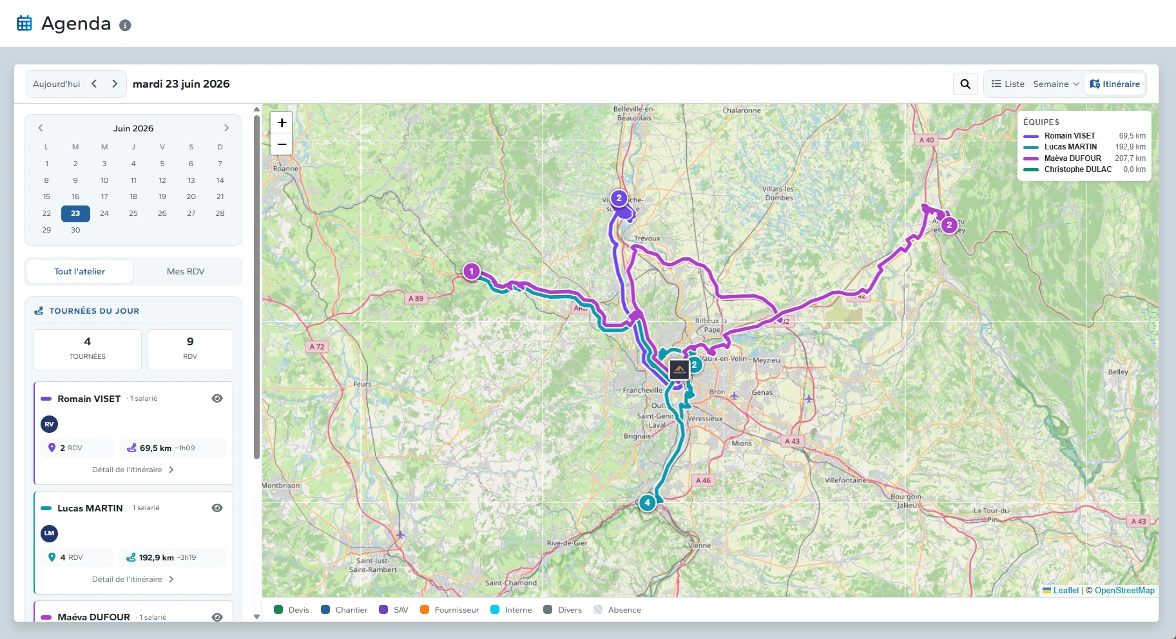Select June 23 in mini calendar

click(75, 213)
